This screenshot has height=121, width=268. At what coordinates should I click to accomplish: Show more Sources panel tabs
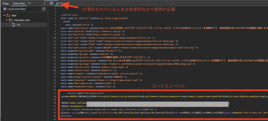(29, 3)
